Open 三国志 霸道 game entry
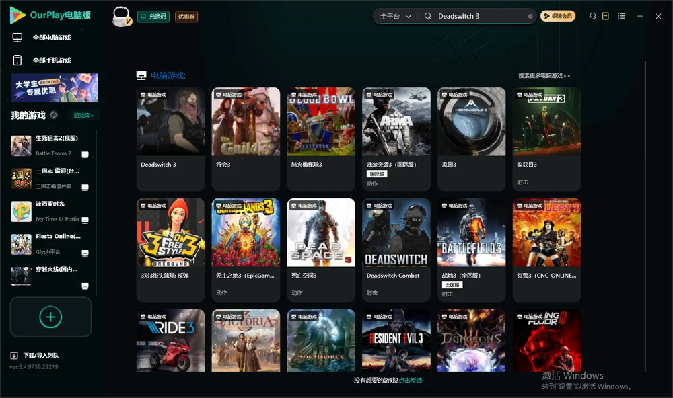Screen dimensions: 673x398 pos(50,178)
